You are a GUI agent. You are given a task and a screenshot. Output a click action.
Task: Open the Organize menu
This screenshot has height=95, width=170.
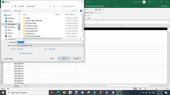7,11
